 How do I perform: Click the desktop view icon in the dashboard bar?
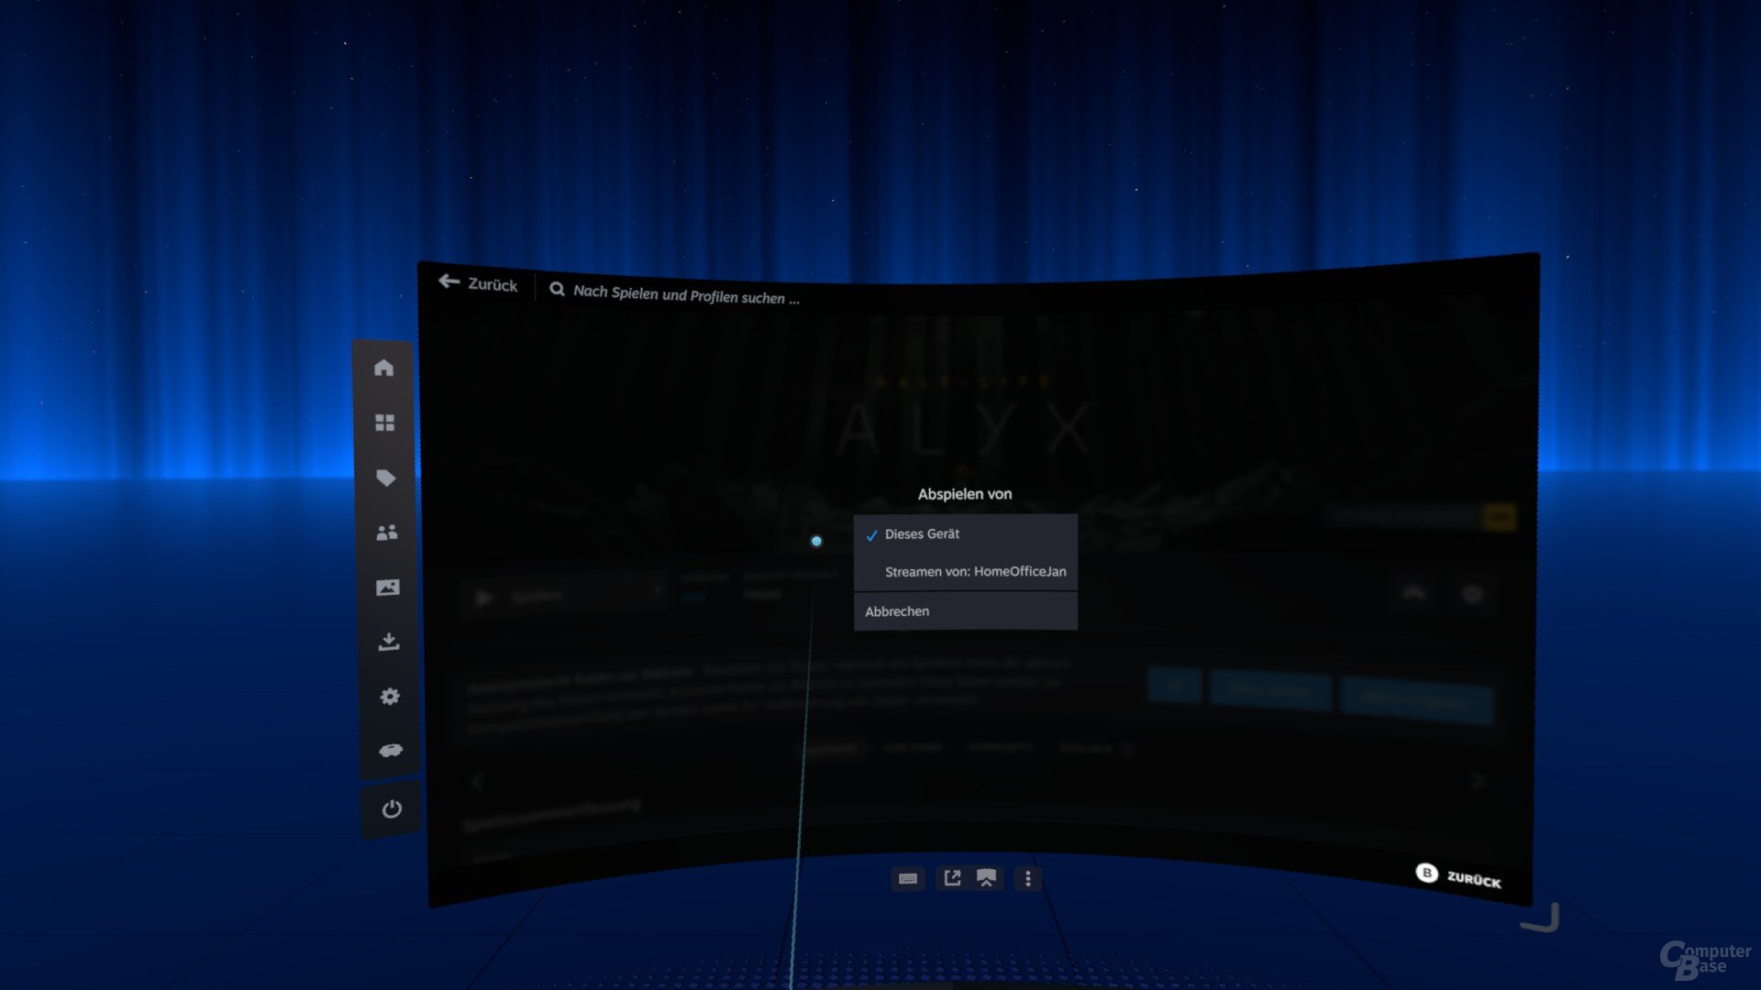(x=986, y=878)
